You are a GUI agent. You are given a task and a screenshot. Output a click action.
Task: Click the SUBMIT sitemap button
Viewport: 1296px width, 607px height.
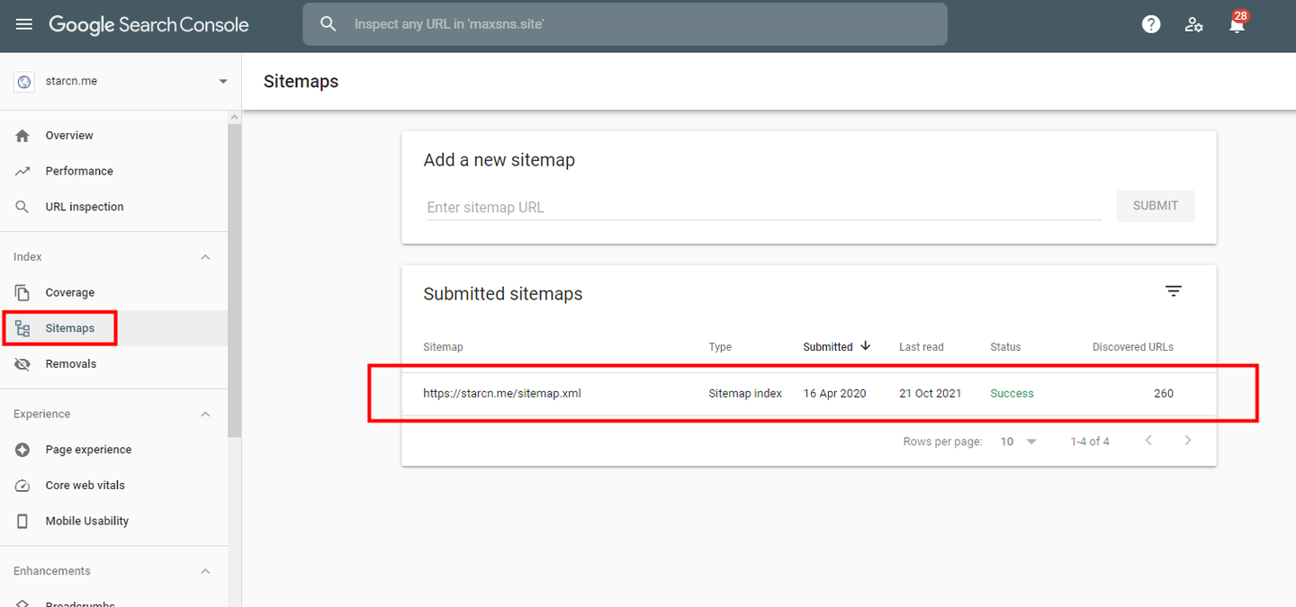click(x=1156, y=206)
